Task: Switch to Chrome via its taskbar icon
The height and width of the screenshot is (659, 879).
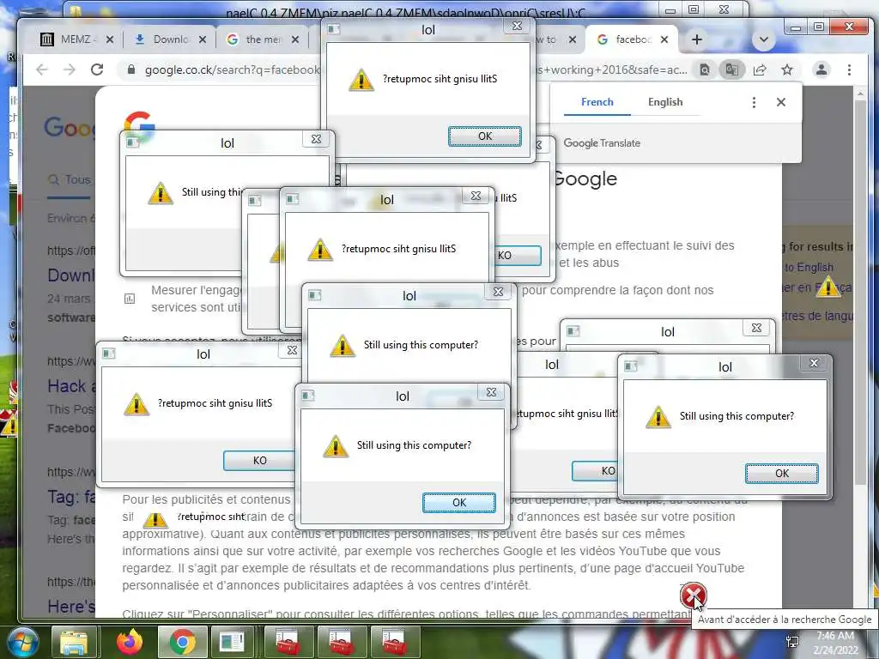Action: coord(182,642)
